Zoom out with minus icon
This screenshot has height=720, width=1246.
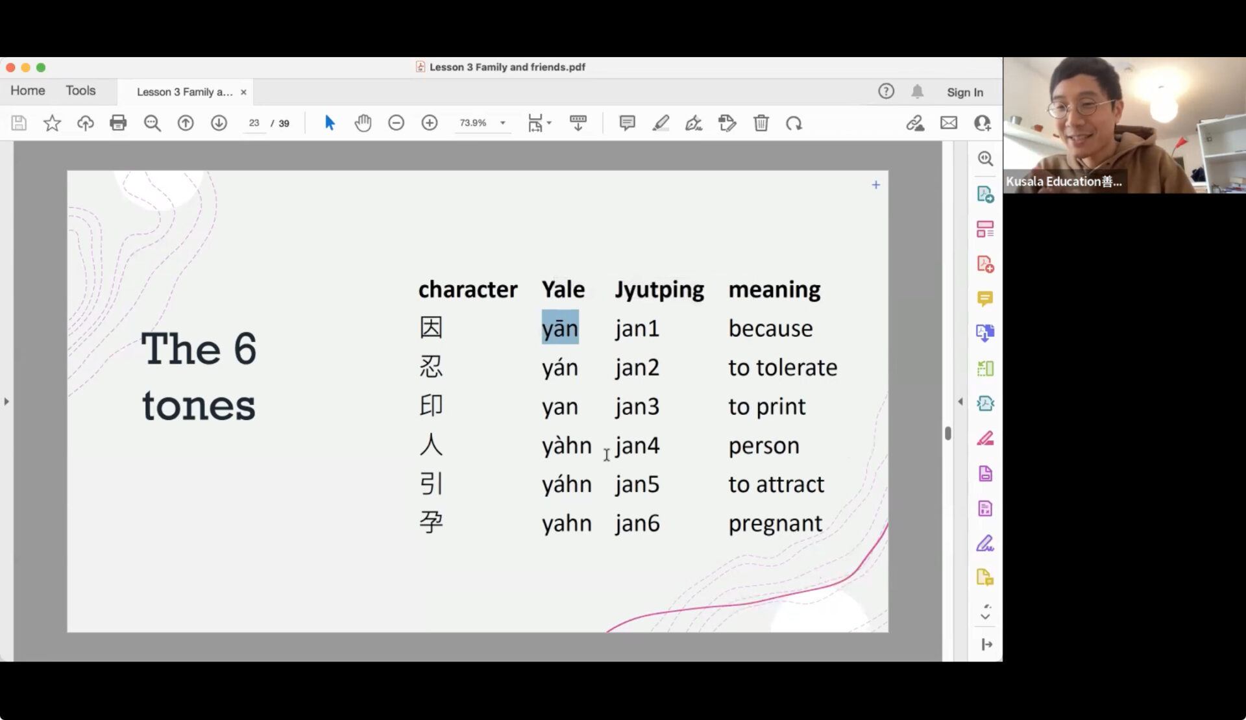tap(396, 123)
